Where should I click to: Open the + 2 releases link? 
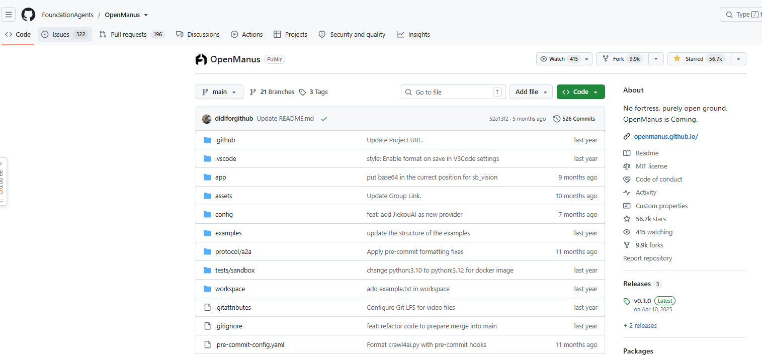pyautogui.click(x=640, y=326)
